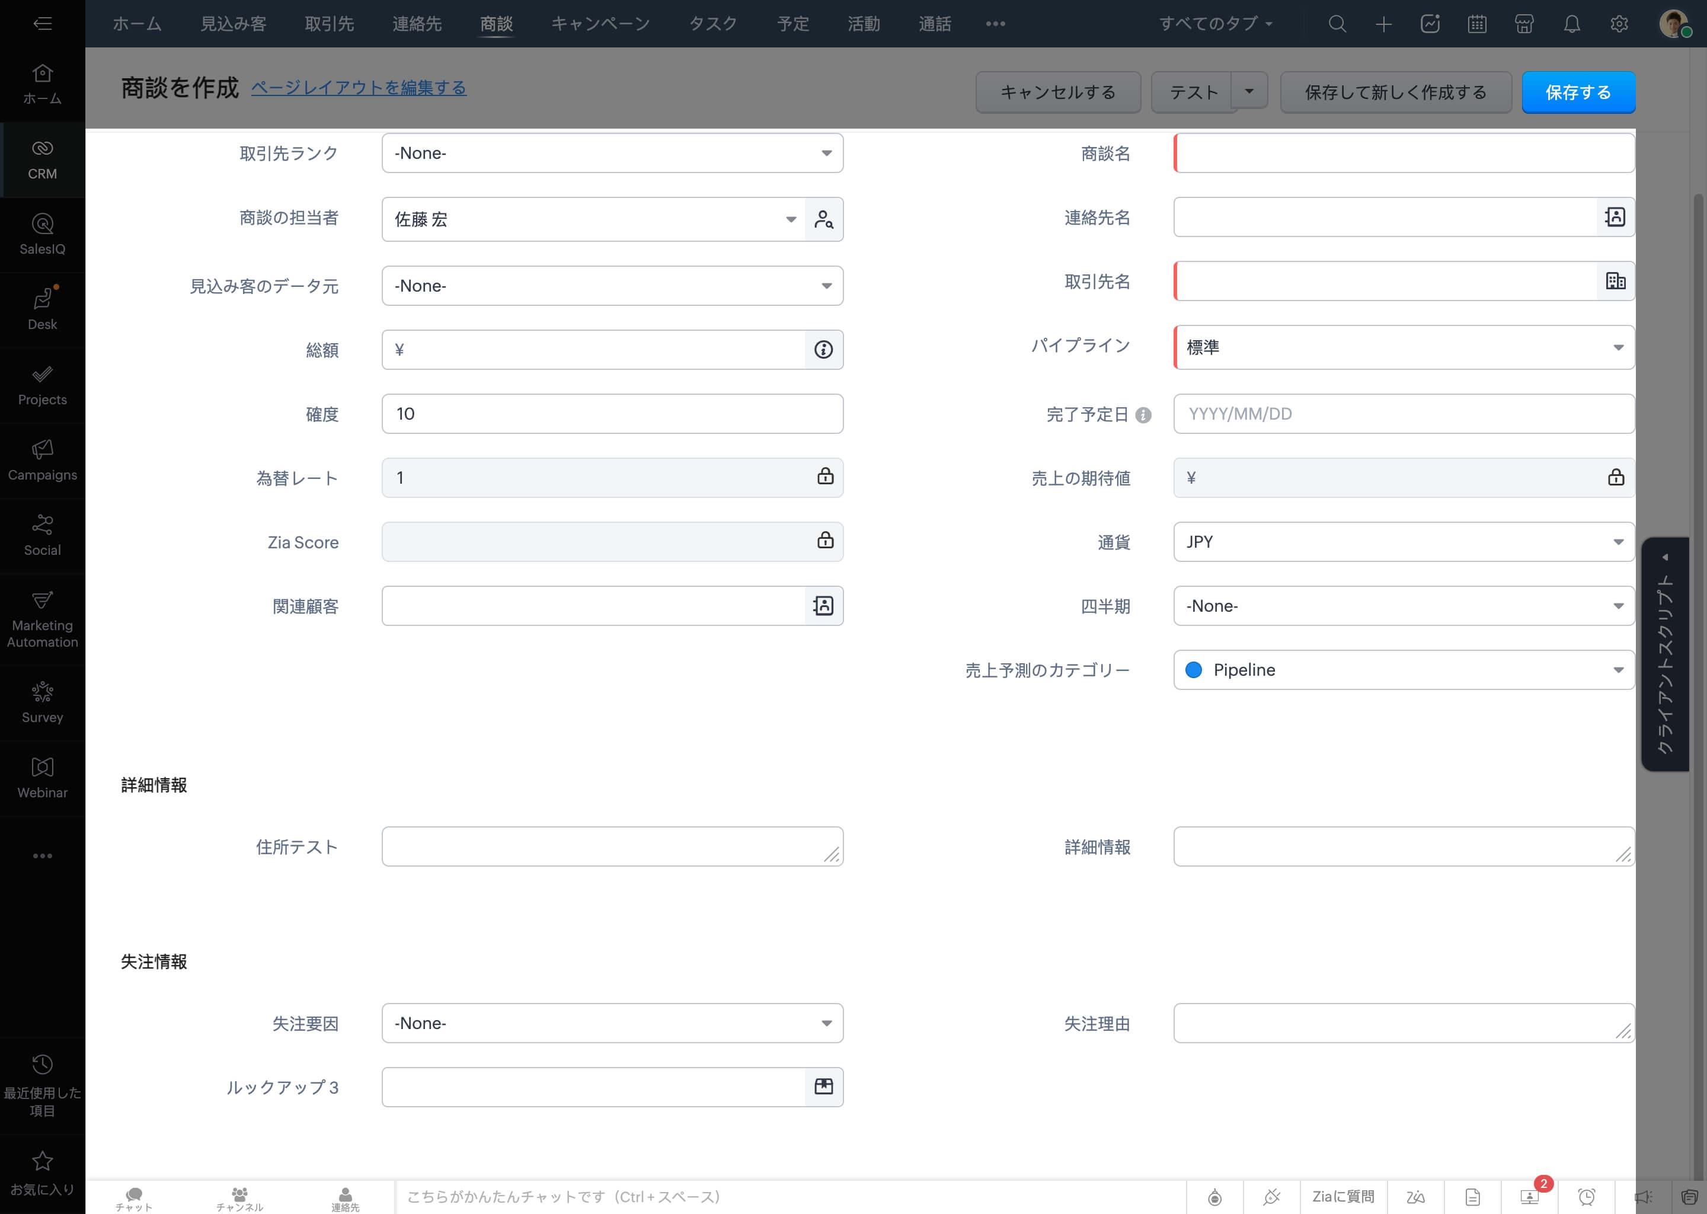
Task: Open the user lookup icon beside 商談の担当者
Action: coord(824,219)
